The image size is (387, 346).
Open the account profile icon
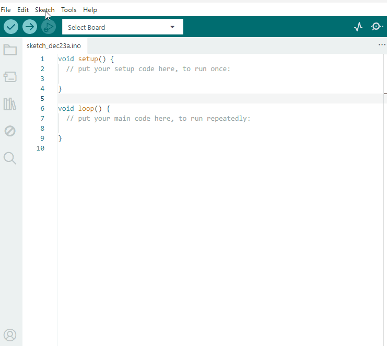pyautogui.click(x=10, y=335)
